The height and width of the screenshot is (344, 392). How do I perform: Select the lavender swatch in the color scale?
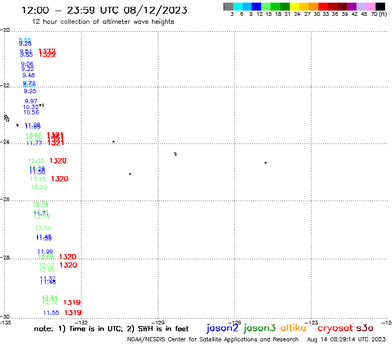click(x=361, y=6)
